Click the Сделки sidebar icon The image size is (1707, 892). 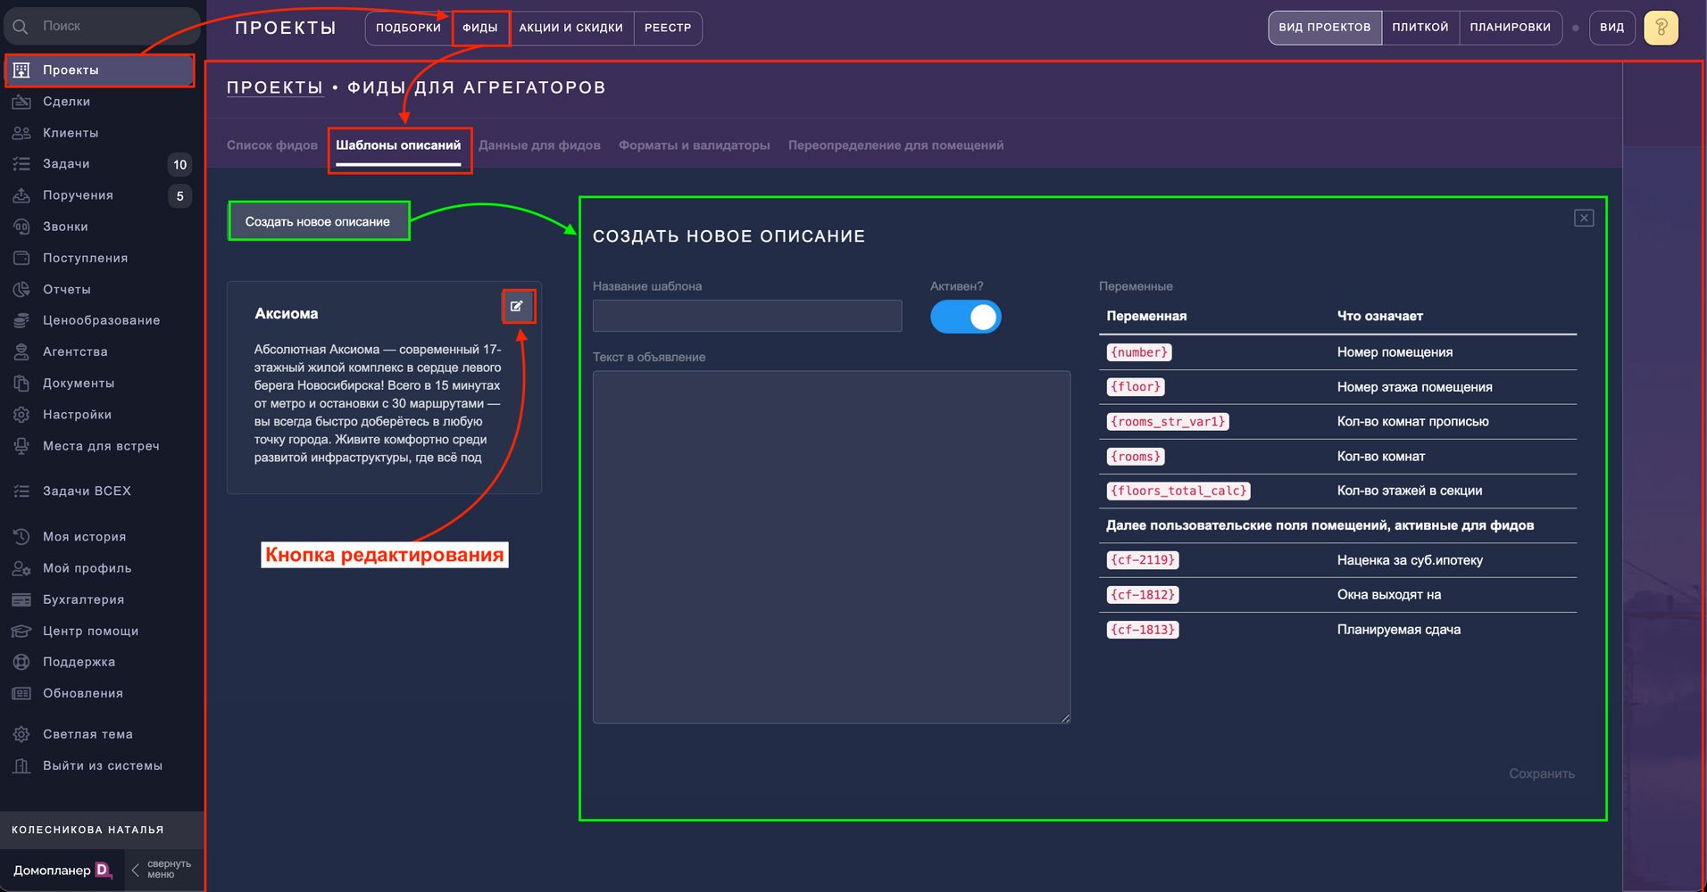pyautogui.click(x=21, y=102)
